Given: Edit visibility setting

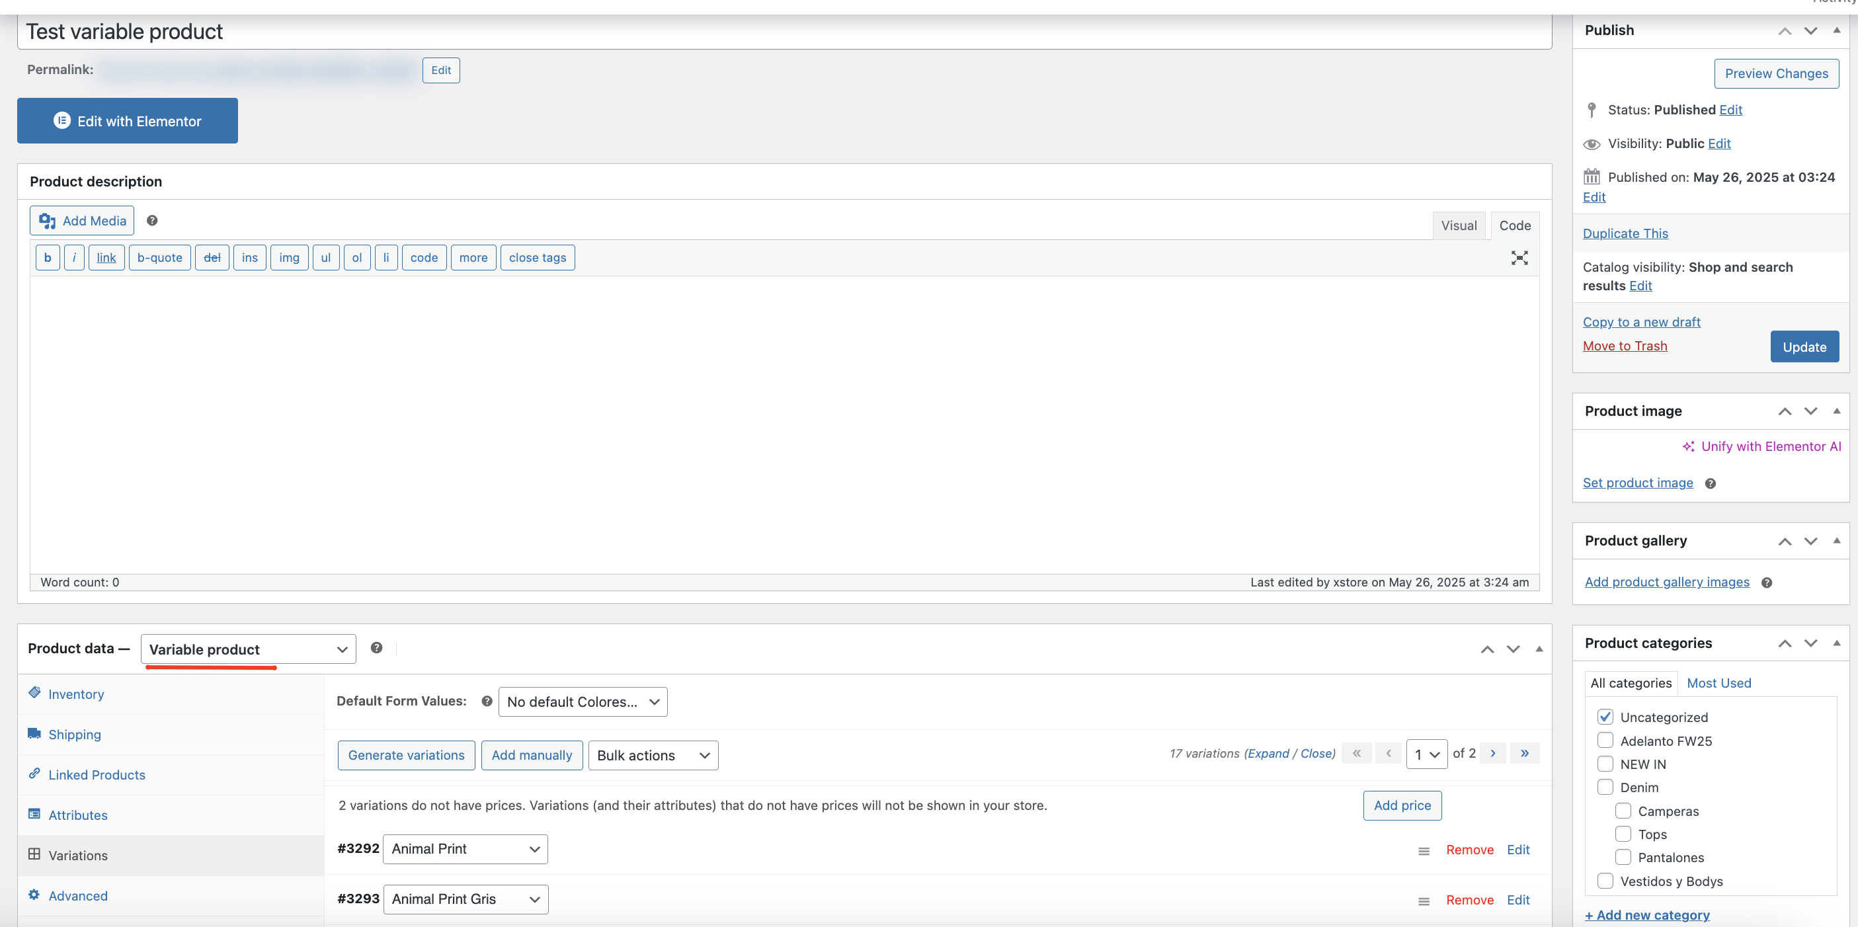Looking at the screenshot, I should (1718, 143).
